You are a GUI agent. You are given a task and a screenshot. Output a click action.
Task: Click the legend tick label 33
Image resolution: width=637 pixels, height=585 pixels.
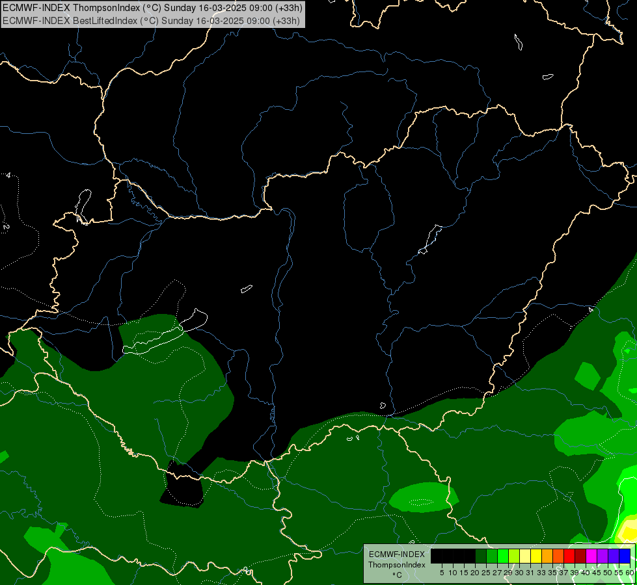(541, 573)
